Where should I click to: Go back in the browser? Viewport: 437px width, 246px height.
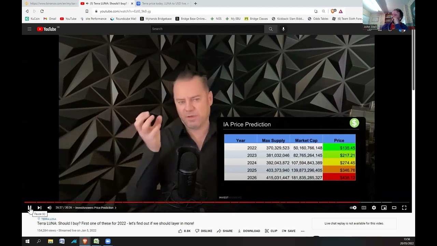click(x=27, y=11)
